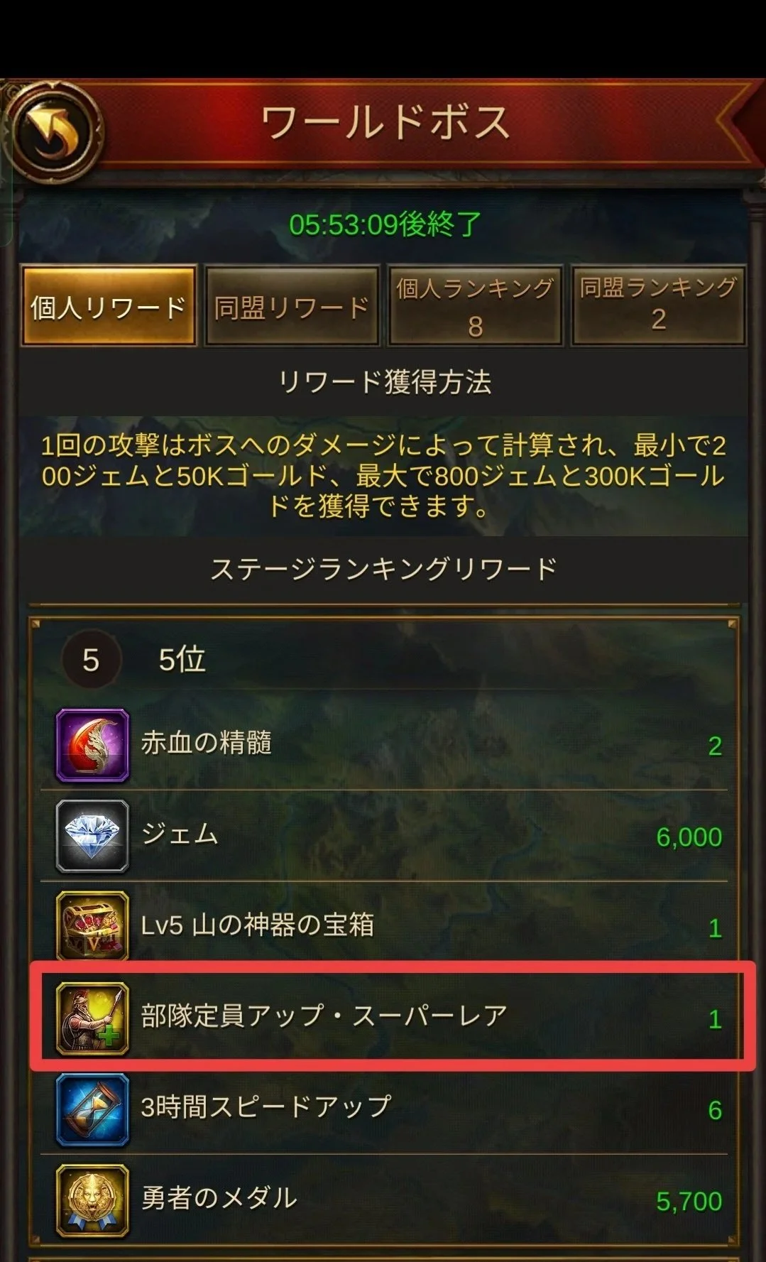Image resolution: width=766 pixels, height=1262 pixels.
Task: Tap the 勇者のメダル 5,700 quantity
Action: click(689, 1201)
